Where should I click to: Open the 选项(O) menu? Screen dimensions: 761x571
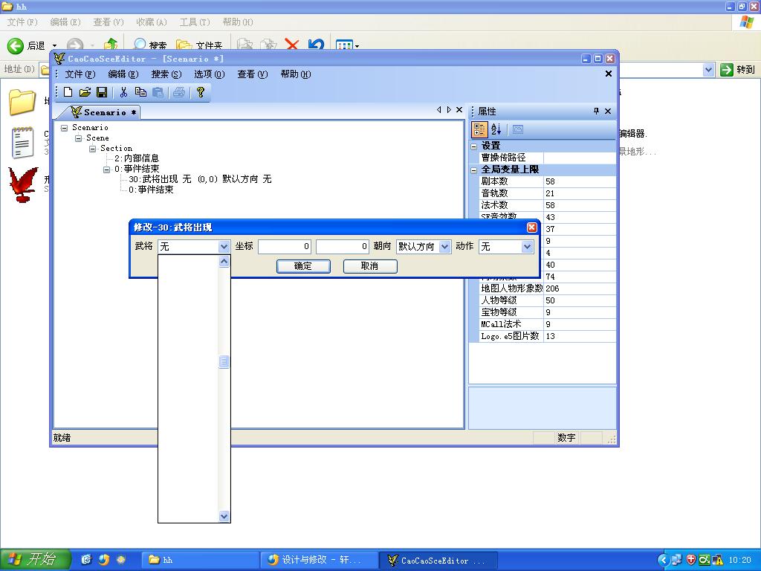coord(209,74)
